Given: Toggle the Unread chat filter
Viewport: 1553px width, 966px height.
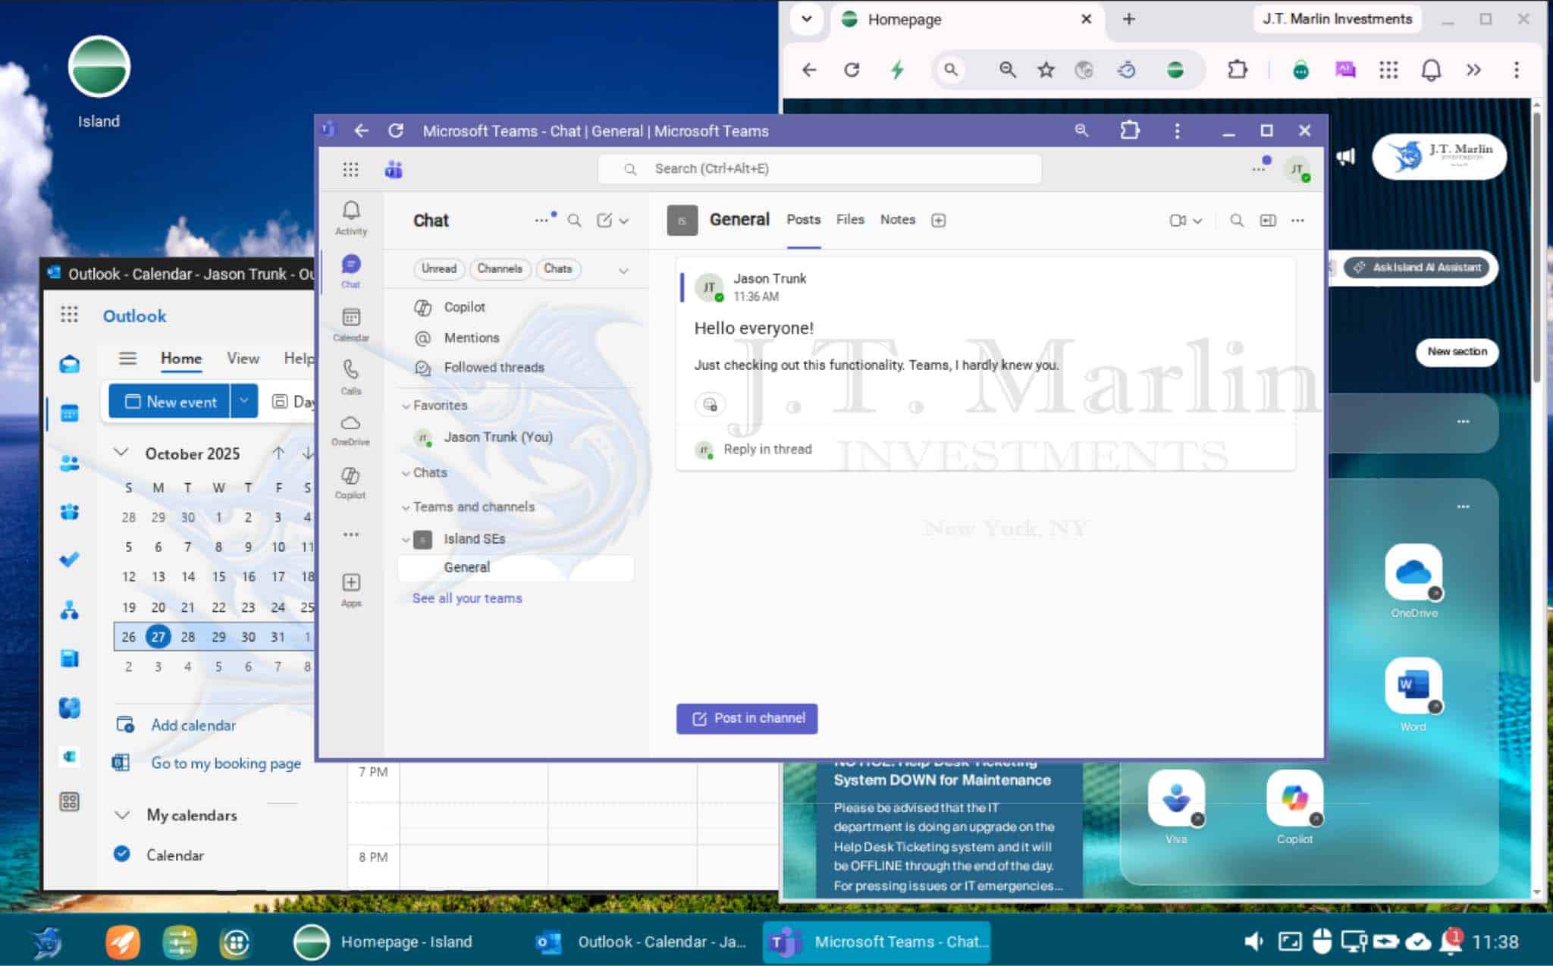Looking at the screenshot, I should pyautogui.click(x=438, y=269).
